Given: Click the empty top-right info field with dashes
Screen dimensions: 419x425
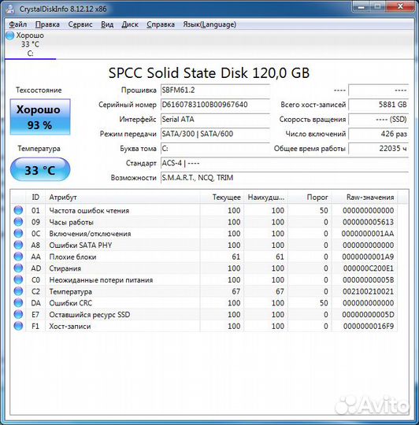Looking at the screenshot, I should [x=378, y=91].
